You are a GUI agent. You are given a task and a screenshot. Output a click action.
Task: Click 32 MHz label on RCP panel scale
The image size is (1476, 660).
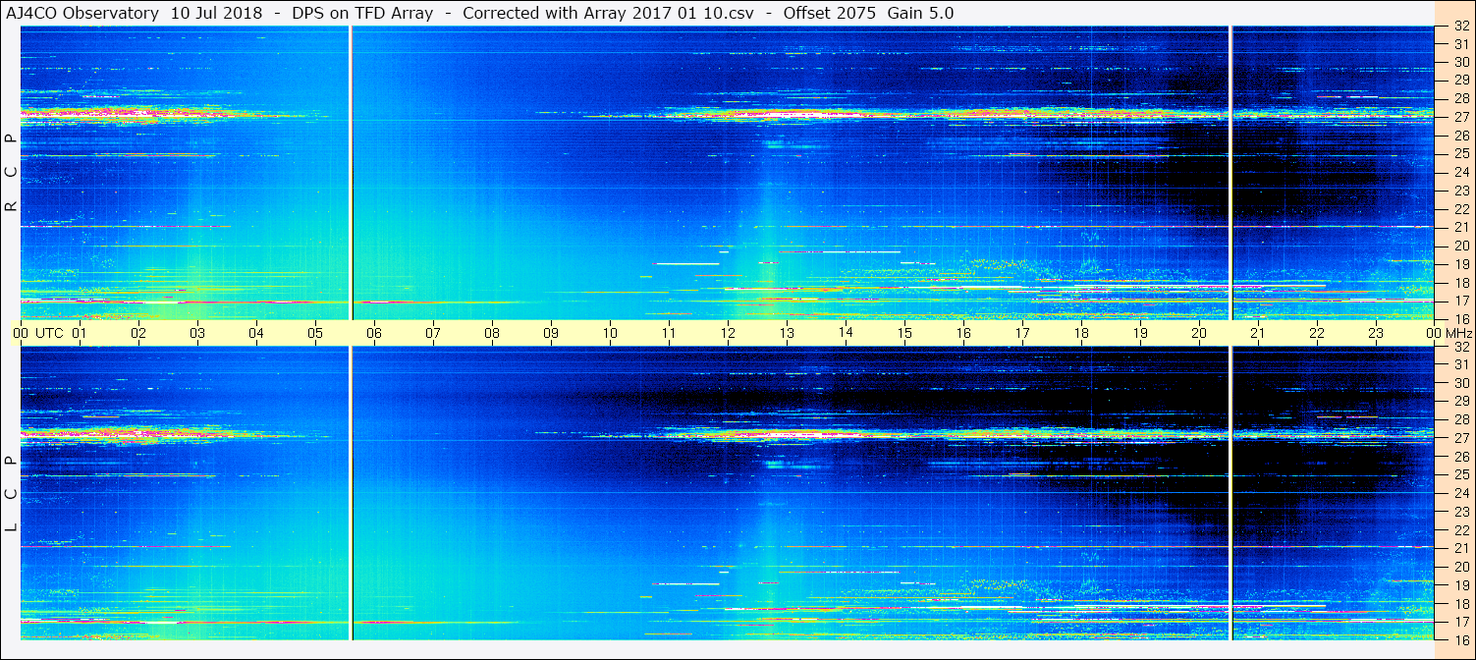coord(1460,27)
